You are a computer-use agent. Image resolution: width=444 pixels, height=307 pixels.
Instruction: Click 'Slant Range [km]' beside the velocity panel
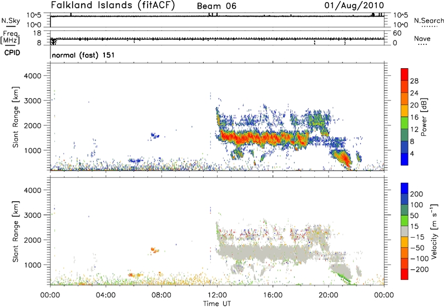[16, 232]
